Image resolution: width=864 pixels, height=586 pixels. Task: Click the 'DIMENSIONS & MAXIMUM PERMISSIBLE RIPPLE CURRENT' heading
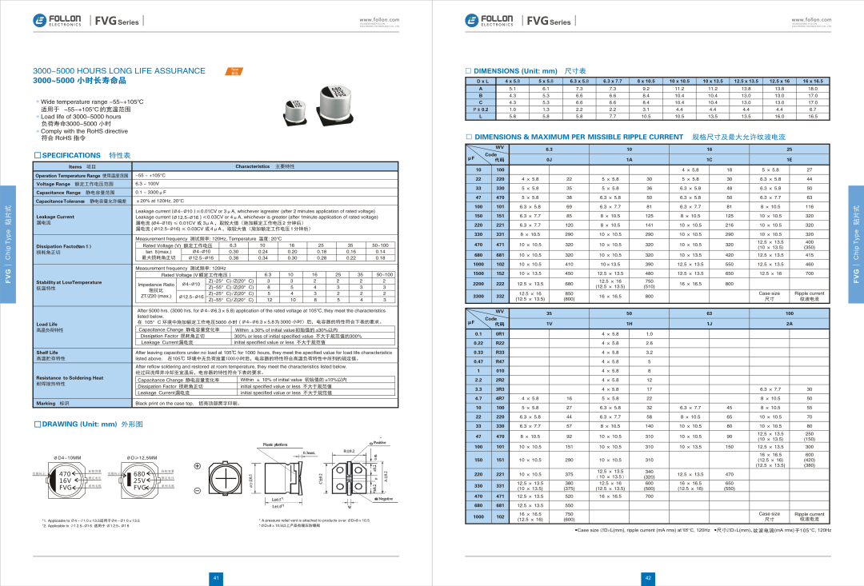point(579,137)
